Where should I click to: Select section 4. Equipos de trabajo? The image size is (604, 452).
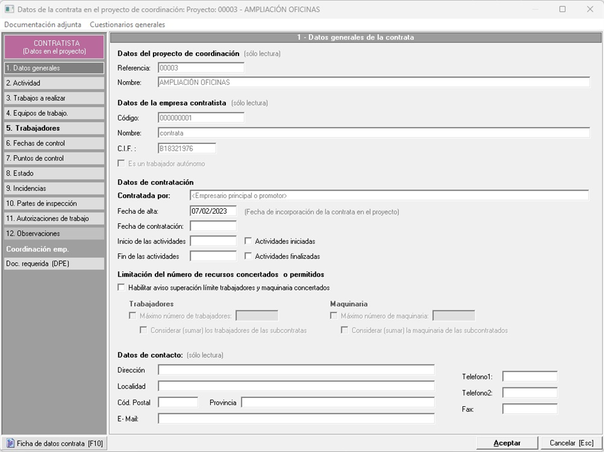pos(53,113)
